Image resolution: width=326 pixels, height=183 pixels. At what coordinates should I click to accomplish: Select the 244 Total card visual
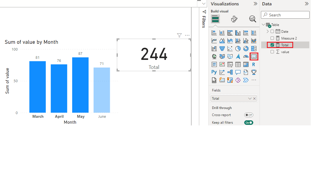pos(154,55)
